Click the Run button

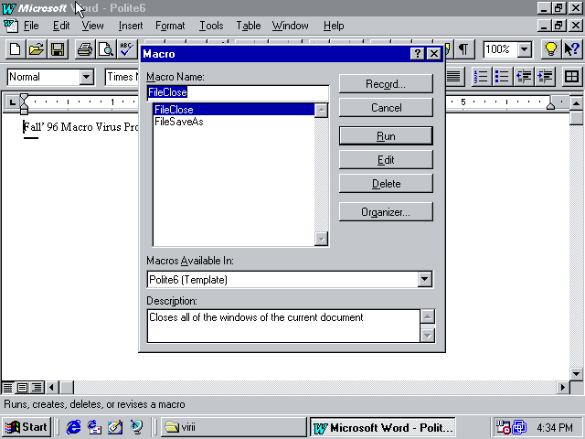click(386, 136)
